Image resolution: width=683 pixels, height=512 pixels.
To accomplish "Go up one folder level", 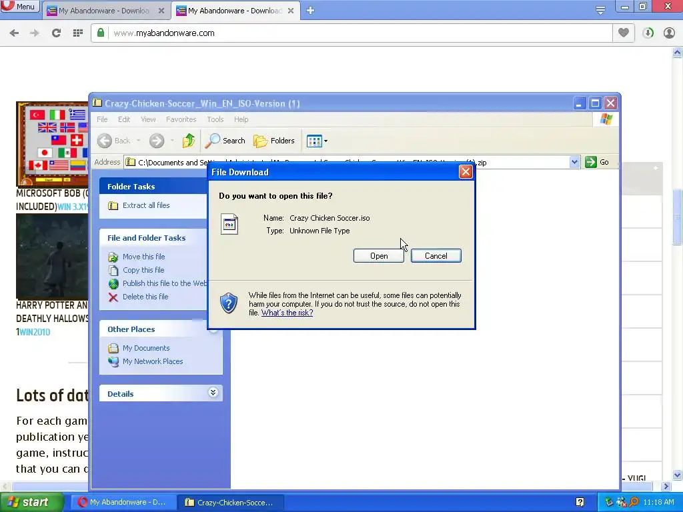I will click(x=189, y=141).
